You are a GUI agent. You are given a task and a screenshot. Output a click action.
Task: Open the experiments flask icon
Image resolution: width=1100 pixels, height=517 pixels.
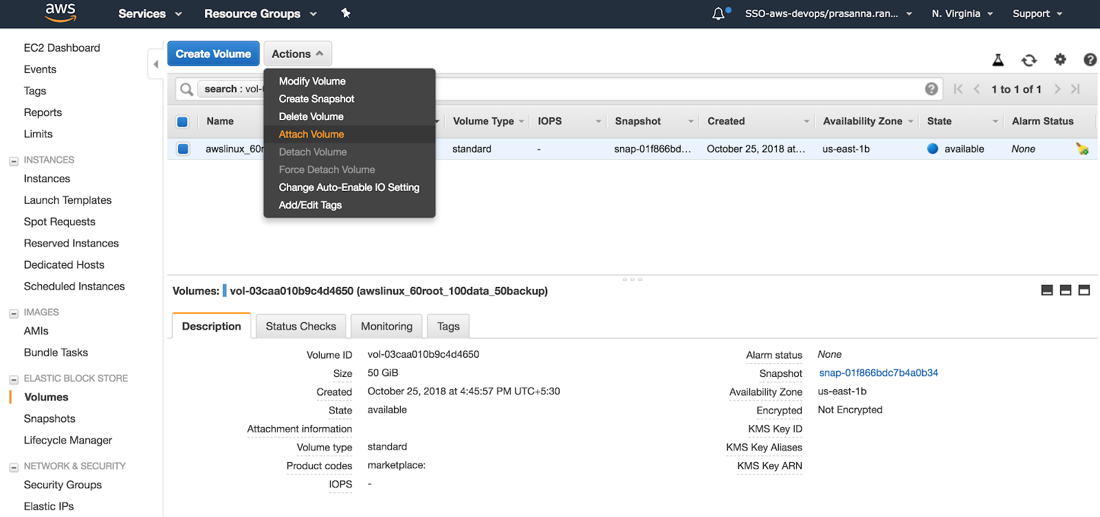pyautogui.click(x=998, y=60)
